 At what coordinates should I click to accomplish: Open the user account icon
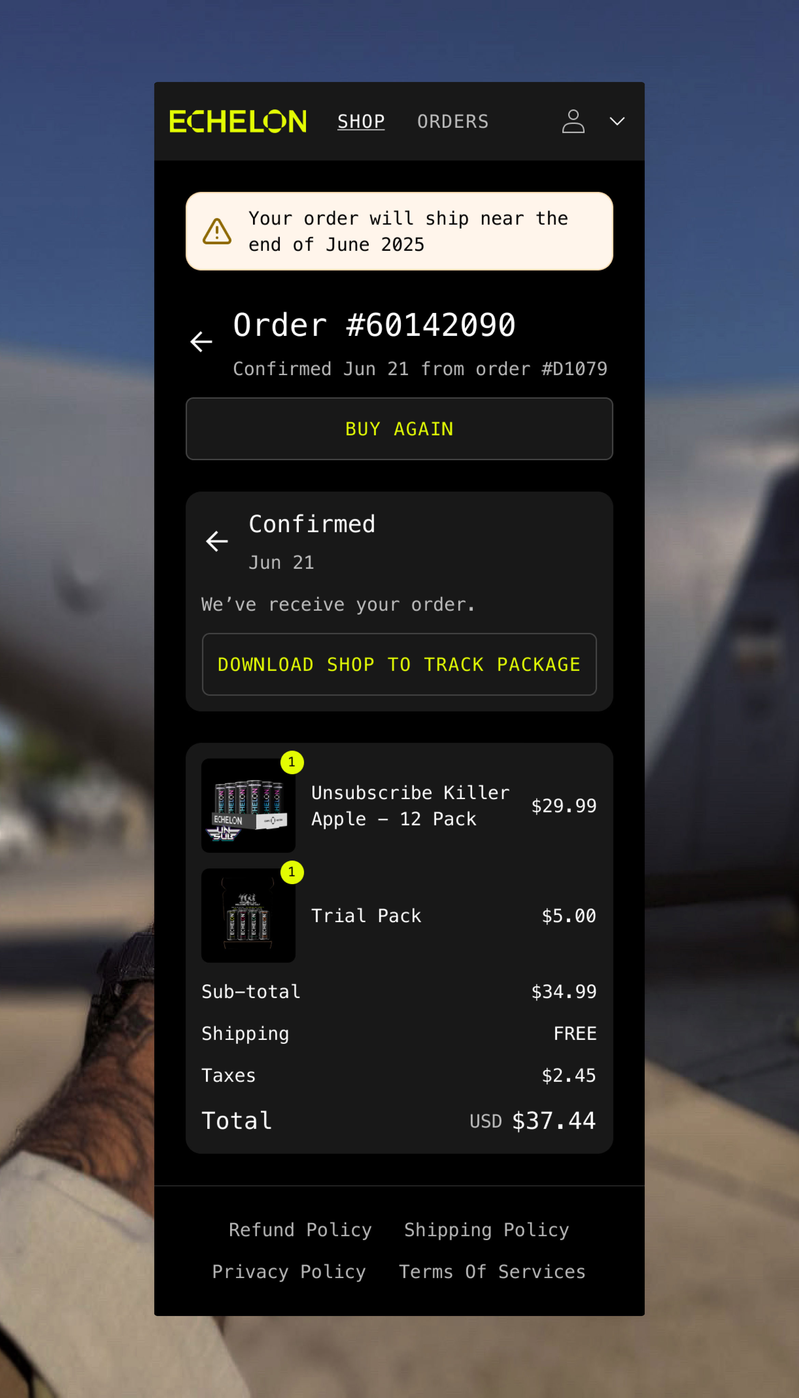coord(573,121)
